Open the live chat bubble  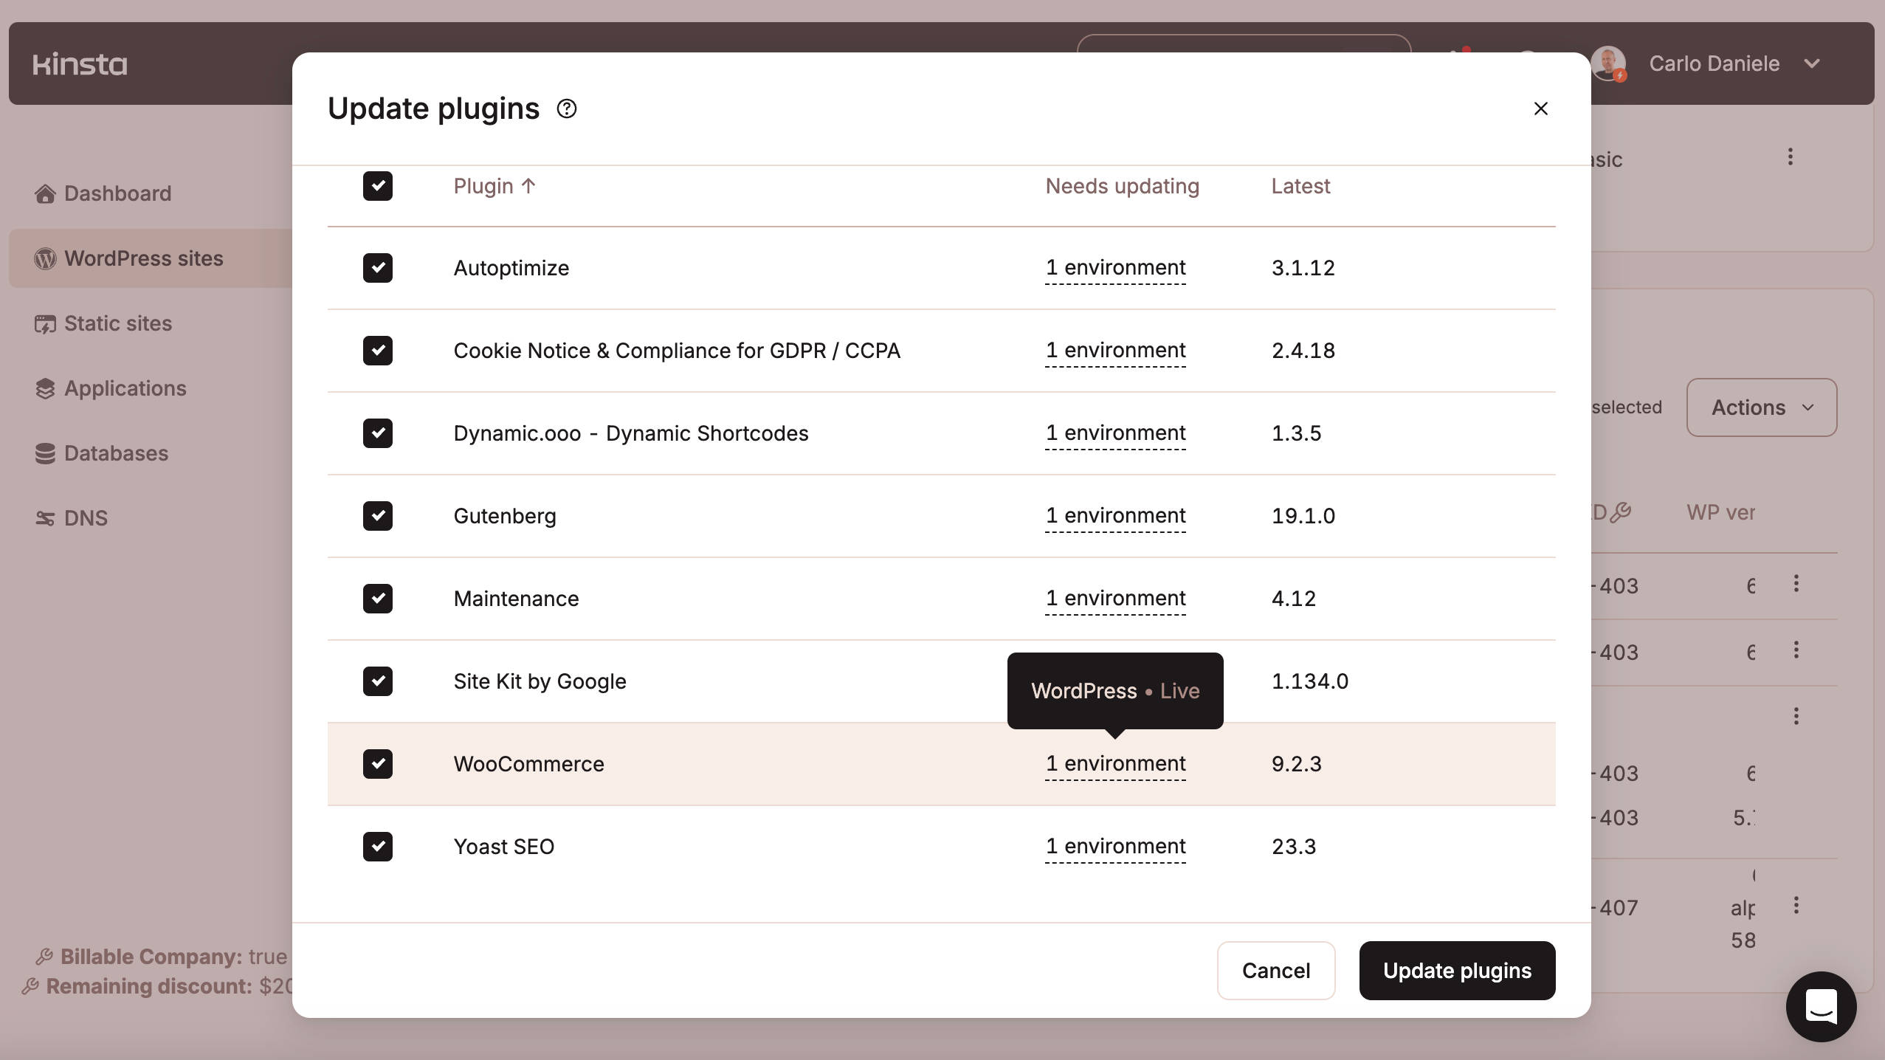[1820, 1006]
